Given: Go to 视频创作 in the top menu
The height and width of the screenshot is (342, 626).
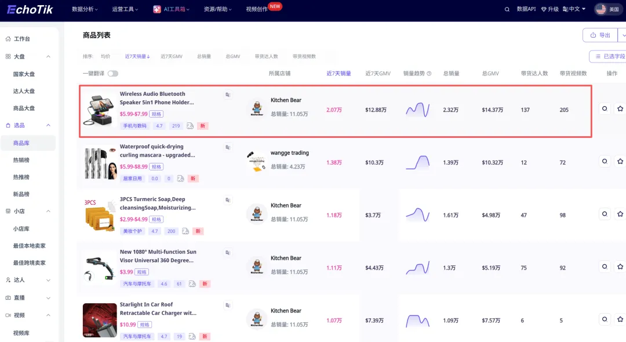Looking at the screenshot, I should click(x=257, y=9).
